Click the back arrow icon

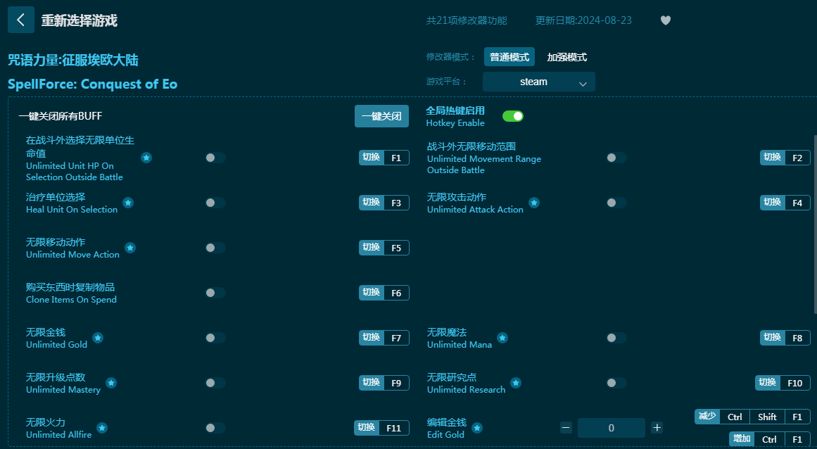pos(20,20)
